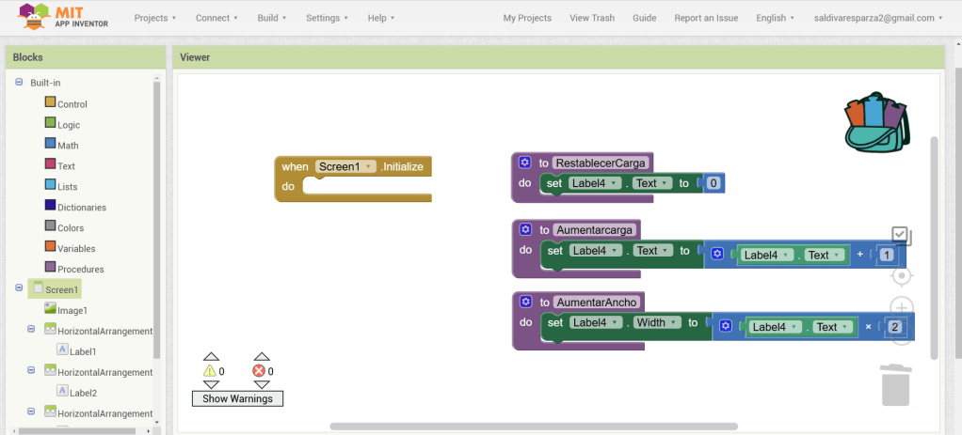This screenshot has width=962, height=435.
Task: Open the Build menu
Action: pyautogui.click(x=272, y=18)
